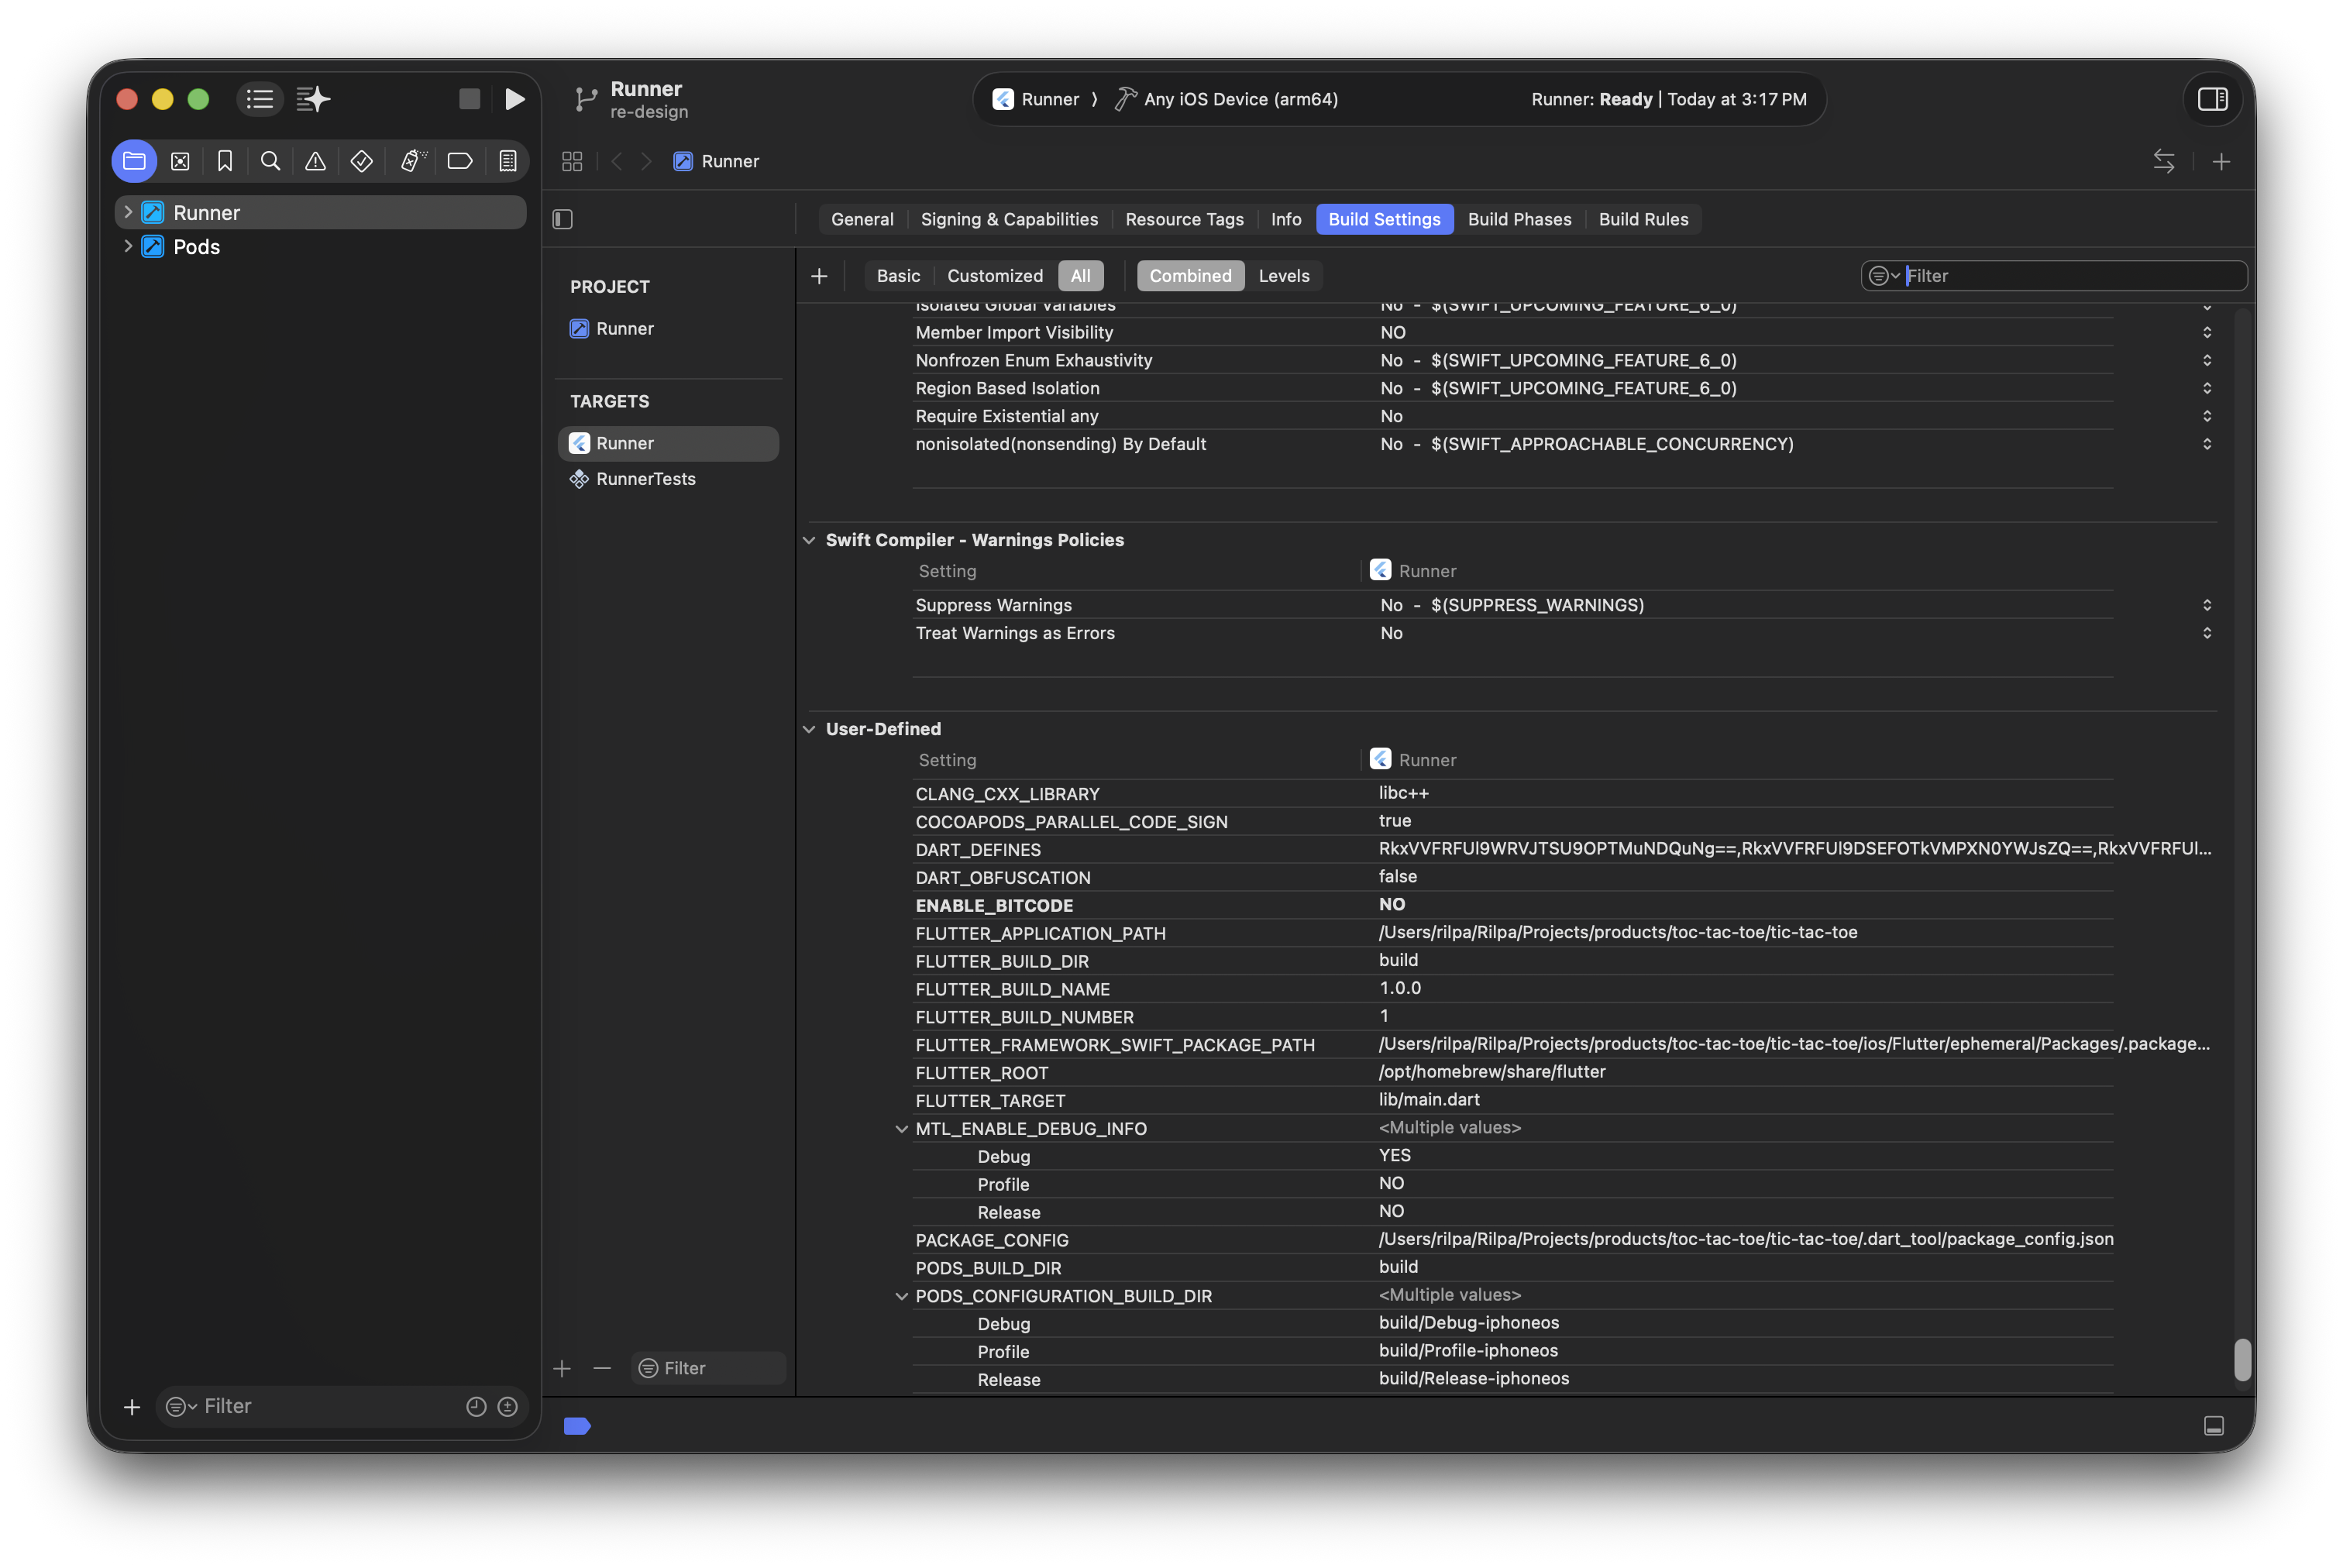Open the Find navigator magnifier icon
Screen dimensions: 2343x1568
270,161
